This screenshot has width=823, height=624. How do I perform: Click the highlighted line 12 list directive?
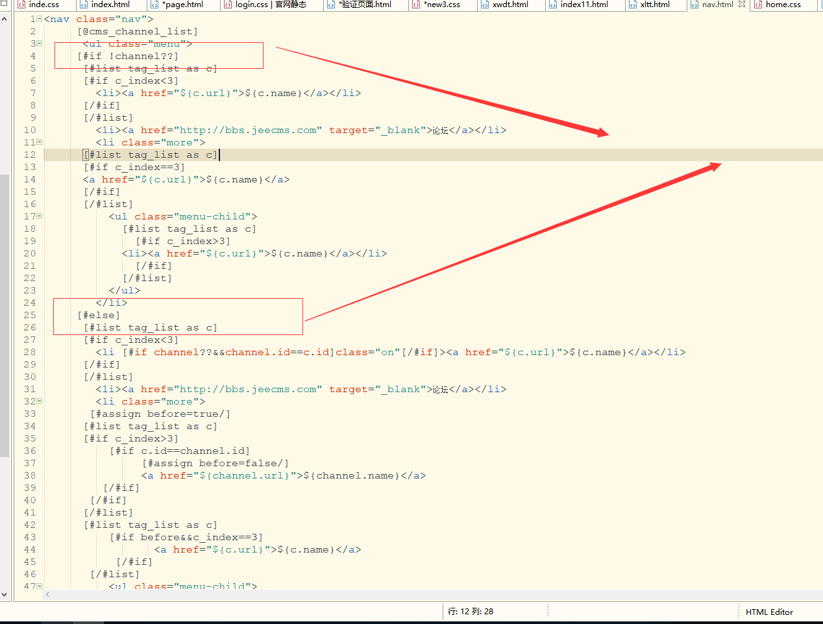point(151,155)
